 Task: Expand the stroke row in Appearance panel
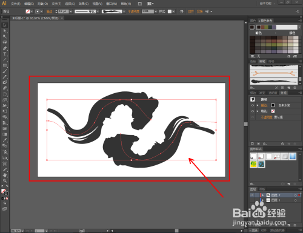(x=258, y=105)
